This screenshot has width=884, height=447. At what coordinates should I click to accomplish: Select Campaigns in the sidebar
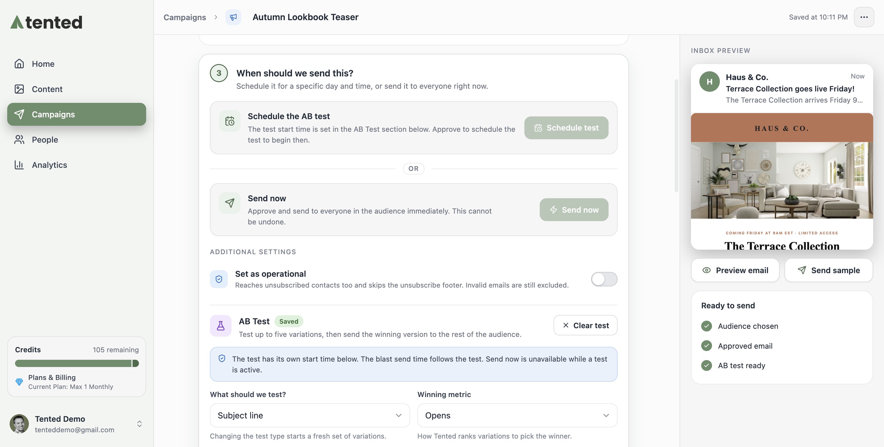(77, 114)
